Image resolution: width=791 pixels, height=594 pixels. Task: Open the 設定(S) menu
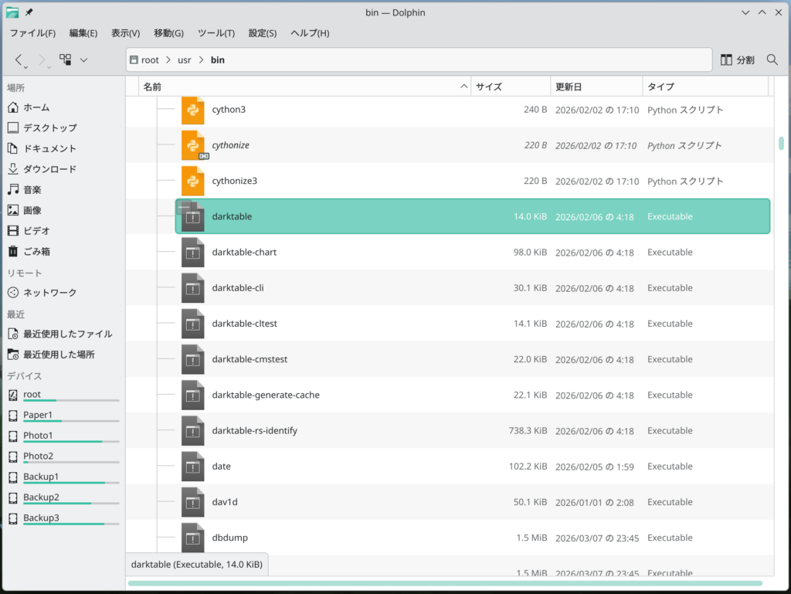[262, 33]
